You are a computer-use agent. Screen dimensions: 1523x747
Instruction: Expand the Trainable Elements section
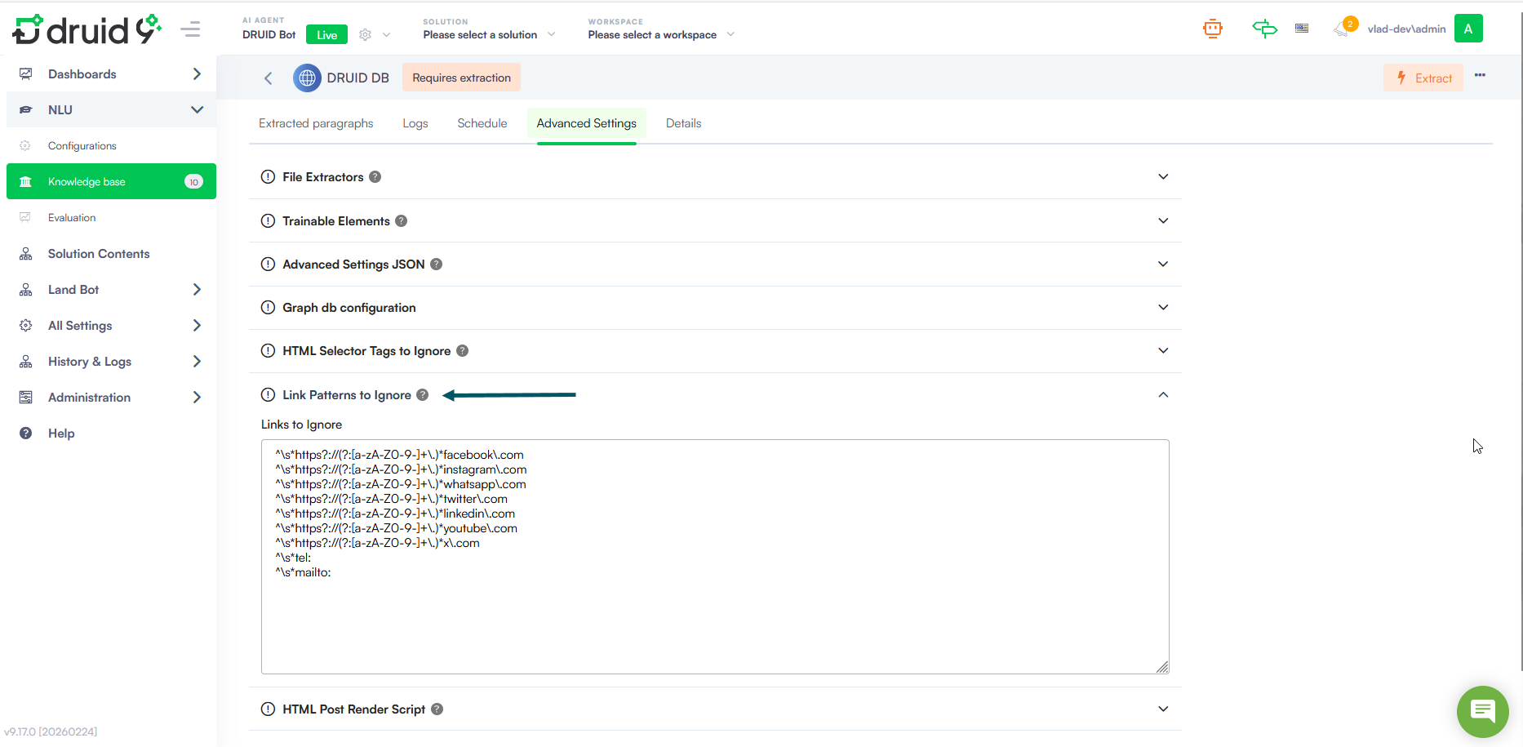tap(1163, 221)
